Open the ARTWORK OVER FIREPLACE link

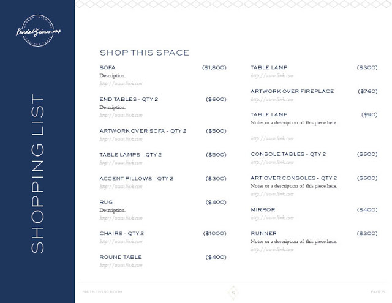pos(272,99)
